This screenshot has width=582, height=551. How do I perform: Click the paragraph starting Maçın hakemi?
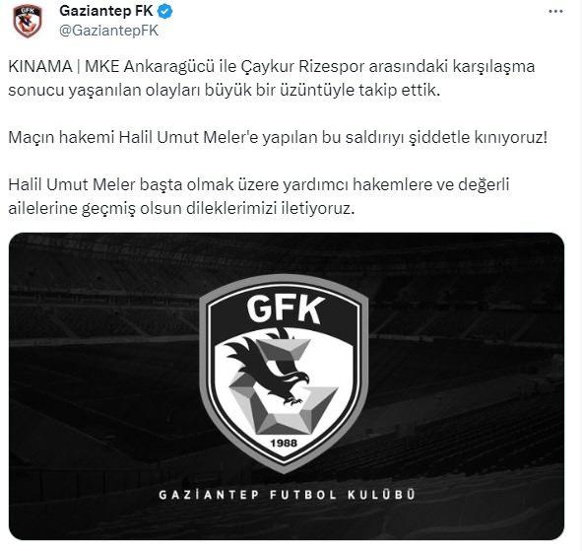pos(278,138)
